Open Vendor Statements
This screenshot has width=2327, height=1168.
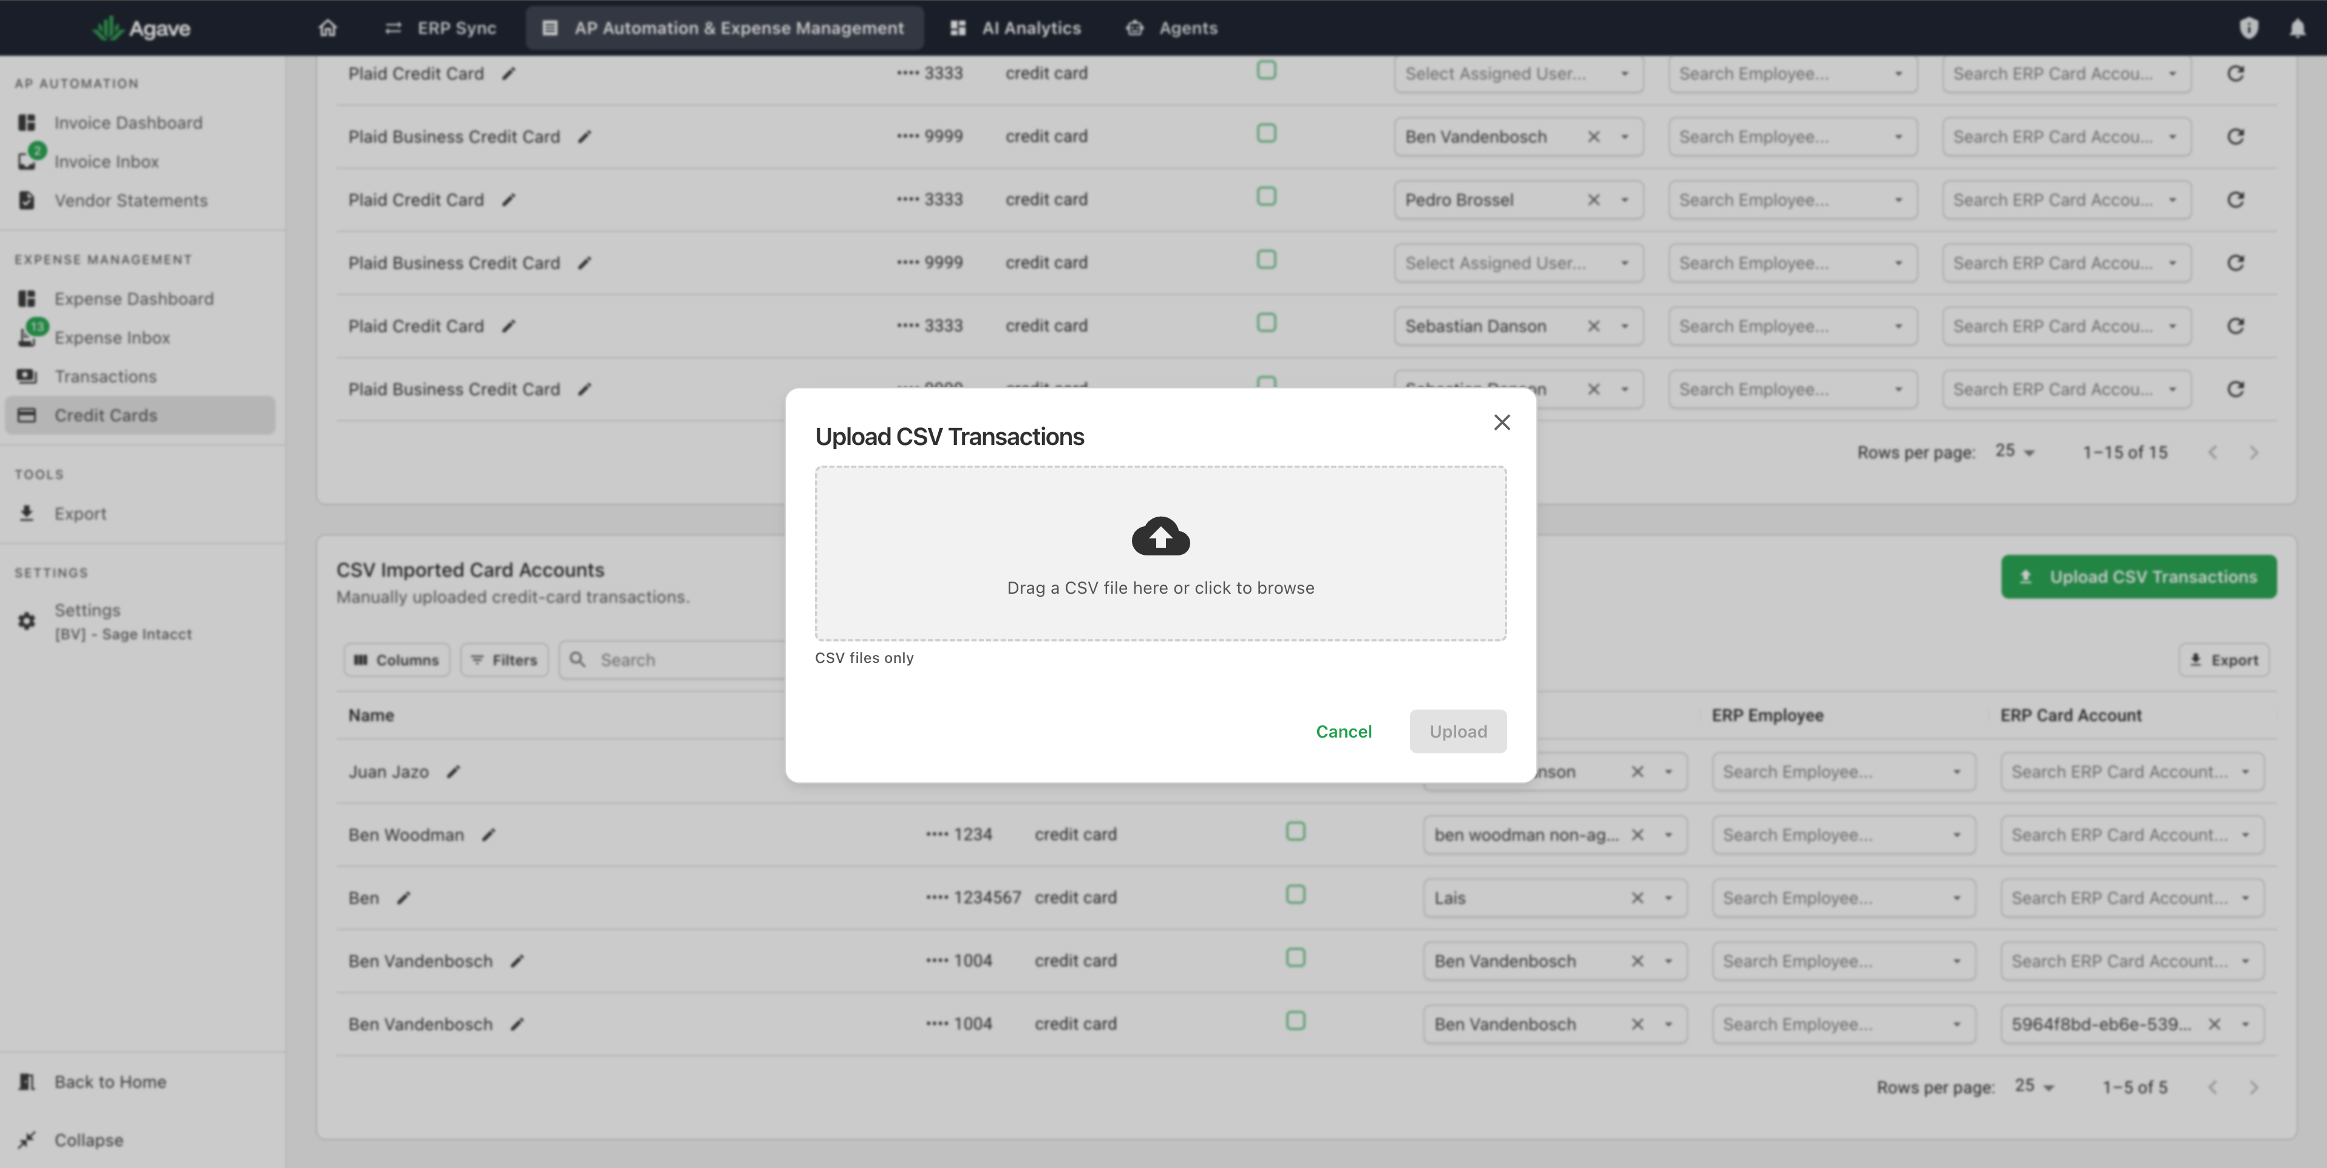130,200
